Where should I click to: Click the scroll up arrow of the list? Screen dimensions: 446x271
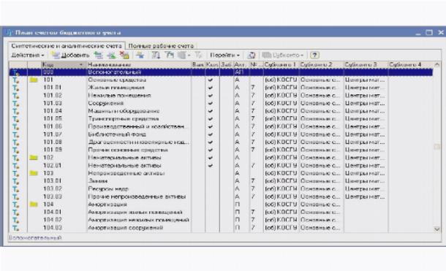click(x=437, y=65)
